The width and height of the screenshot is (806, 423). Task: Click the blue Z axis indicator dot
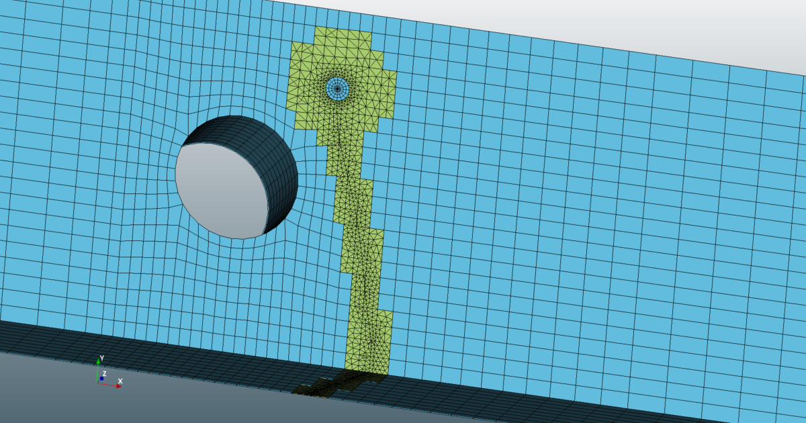(x=101, y=378)
